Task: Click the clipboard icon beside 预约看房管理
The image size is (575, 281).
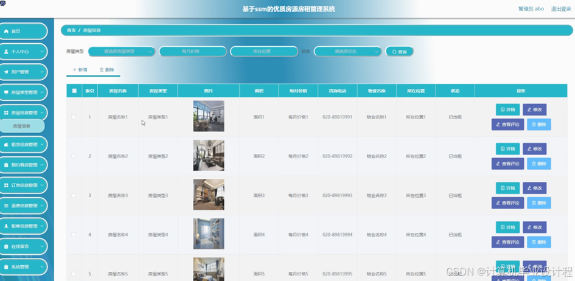Action: click(x=6, y=165)
